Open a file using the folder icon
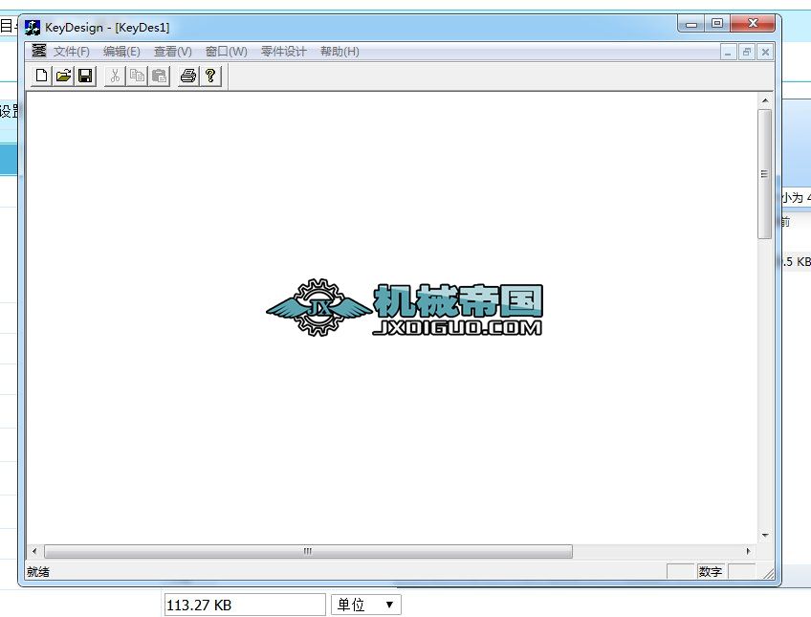The image size is (811, 617). tap(63, 76)
